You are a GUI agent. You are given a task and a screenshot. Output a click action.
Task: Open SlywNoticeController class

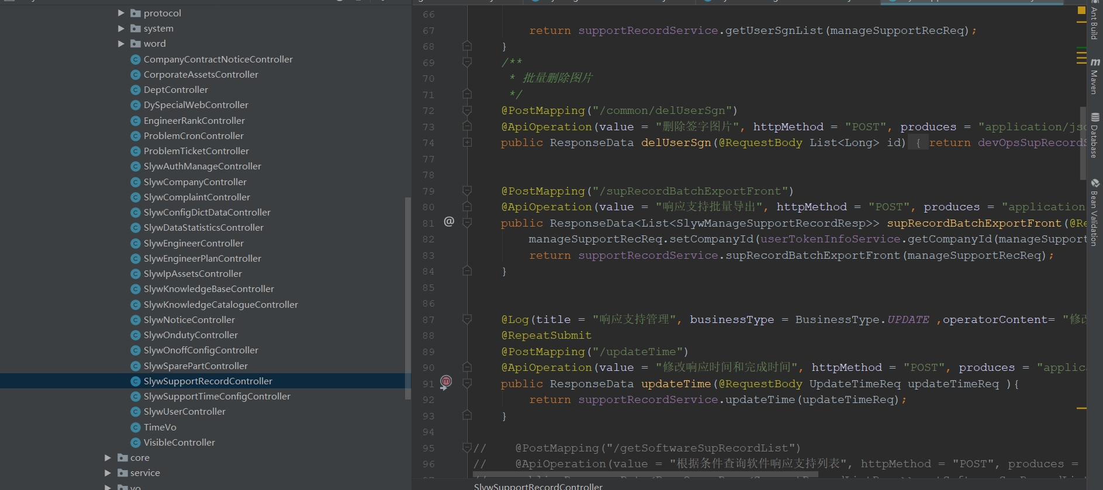tap(189, 319)
